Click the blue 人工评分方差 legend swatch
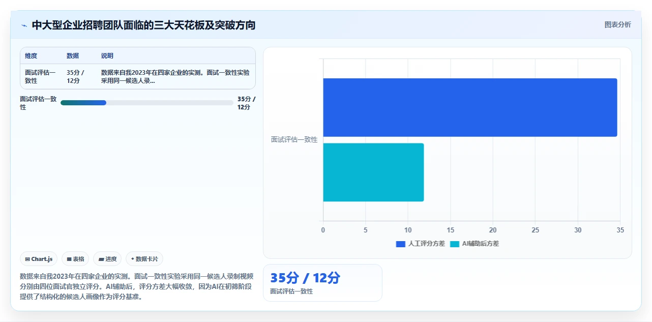Viewport: 652px width, 322px height. 401,244
